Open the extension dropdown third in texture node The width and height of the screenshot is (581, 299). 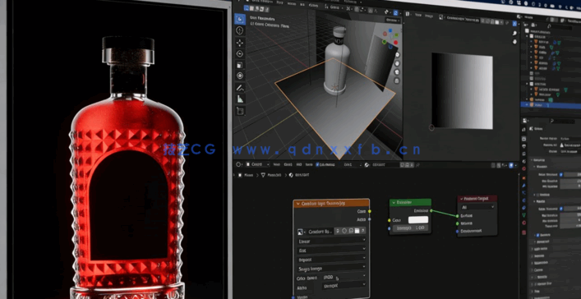[332, 260]
